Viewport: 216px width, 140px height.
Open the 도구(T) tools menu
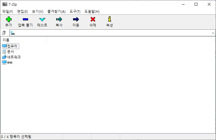pyautogui.click(x=75, y=12)
